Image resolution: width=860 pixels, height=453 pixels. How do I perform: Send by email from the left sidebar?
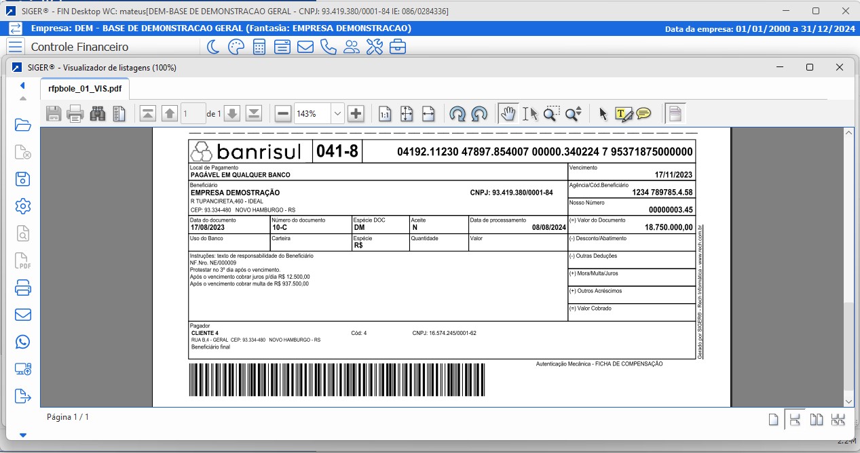[x=23, y=315]
